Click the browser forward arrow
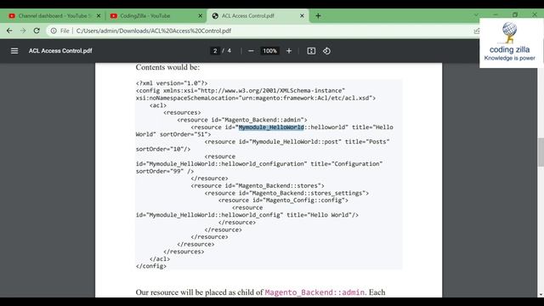Screen dimensions: 544x306 [23, 31]
